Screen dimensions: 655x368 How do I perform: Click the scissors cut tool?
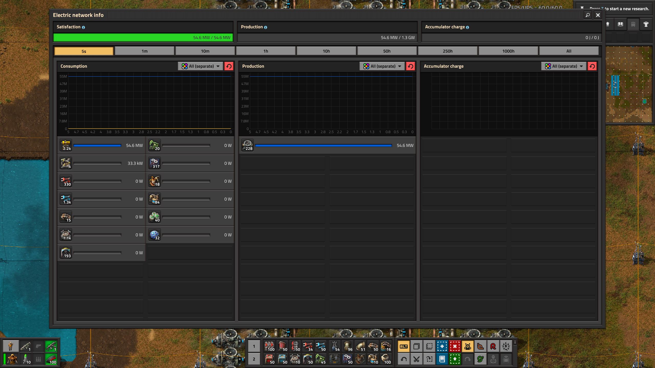[x=416, y=359]
